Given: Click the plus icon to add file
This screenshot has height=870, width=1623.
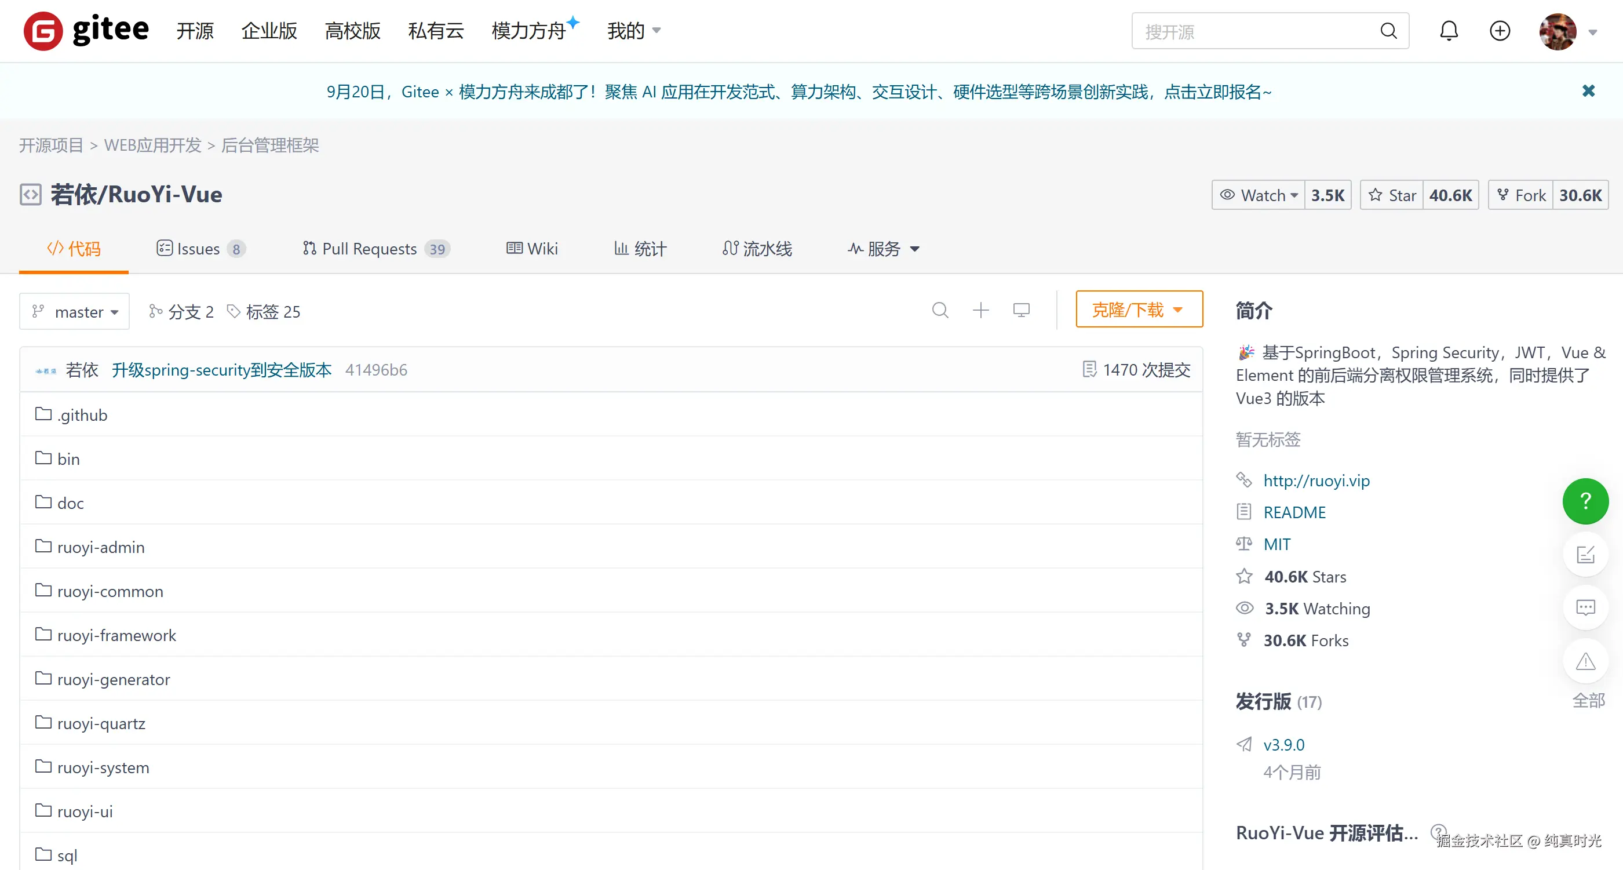Looking at the screenshot, I should point(980,310).
